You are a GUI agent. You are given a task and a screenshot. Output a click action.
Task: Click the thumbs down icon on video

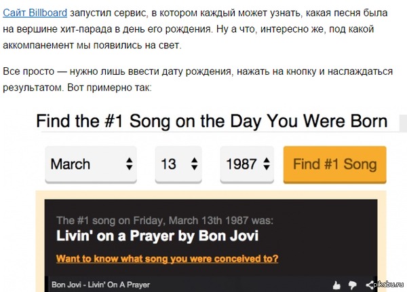(x=352, y=285)
